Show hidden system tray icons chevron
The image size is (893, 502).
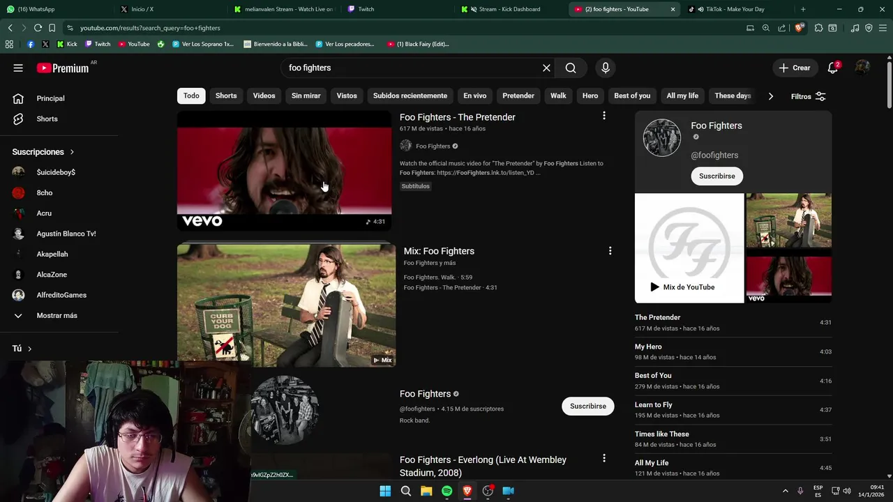pos(785,491)
